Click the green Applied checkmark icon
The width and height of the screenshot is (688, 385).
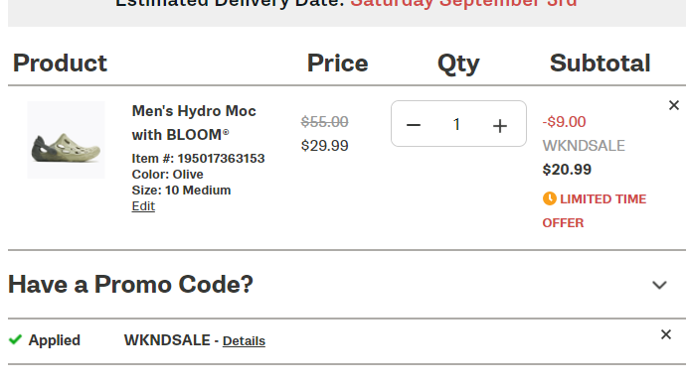point(15,340)
